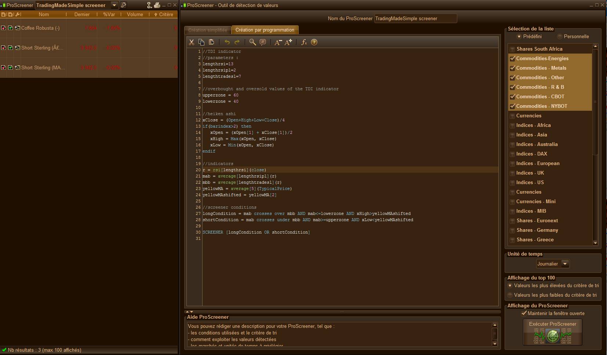Image resolution: width=607 pixels, height=355 pixels.
Task: Expand the TradingMadeSimple screener selector dropdown
Action: [x=114, y=5]
